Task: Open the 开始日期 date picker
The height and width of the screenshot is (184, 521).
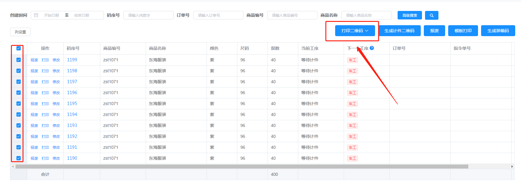Action: click(x=51, y=15)
